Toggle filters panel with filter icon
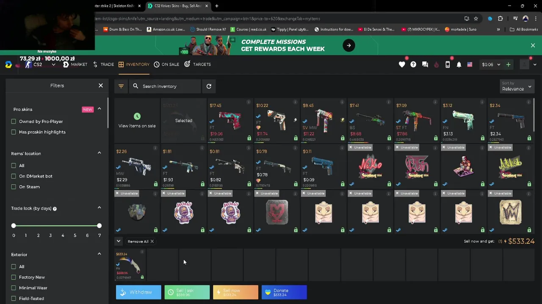The image size is (542, 304). [121, 86]
